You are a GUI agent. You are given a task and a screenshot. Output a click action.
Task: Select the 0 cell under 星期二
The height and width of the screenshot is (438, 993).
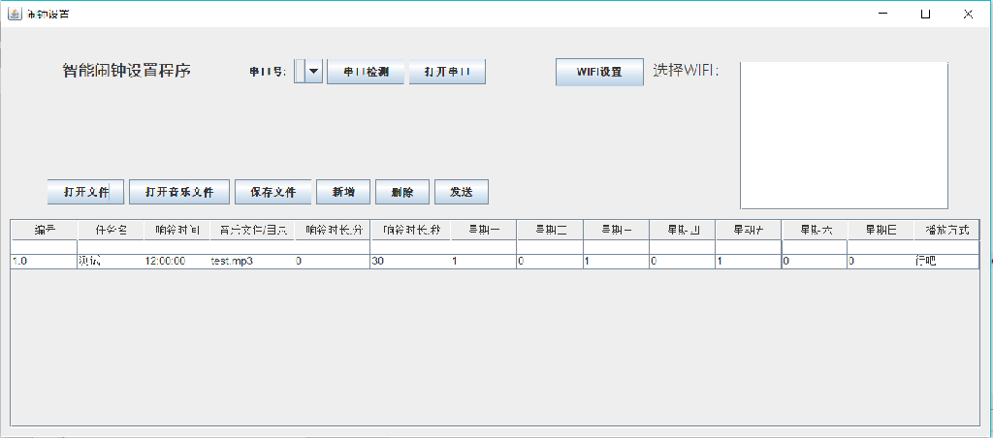pyautogui.click(x=550, y=261)
